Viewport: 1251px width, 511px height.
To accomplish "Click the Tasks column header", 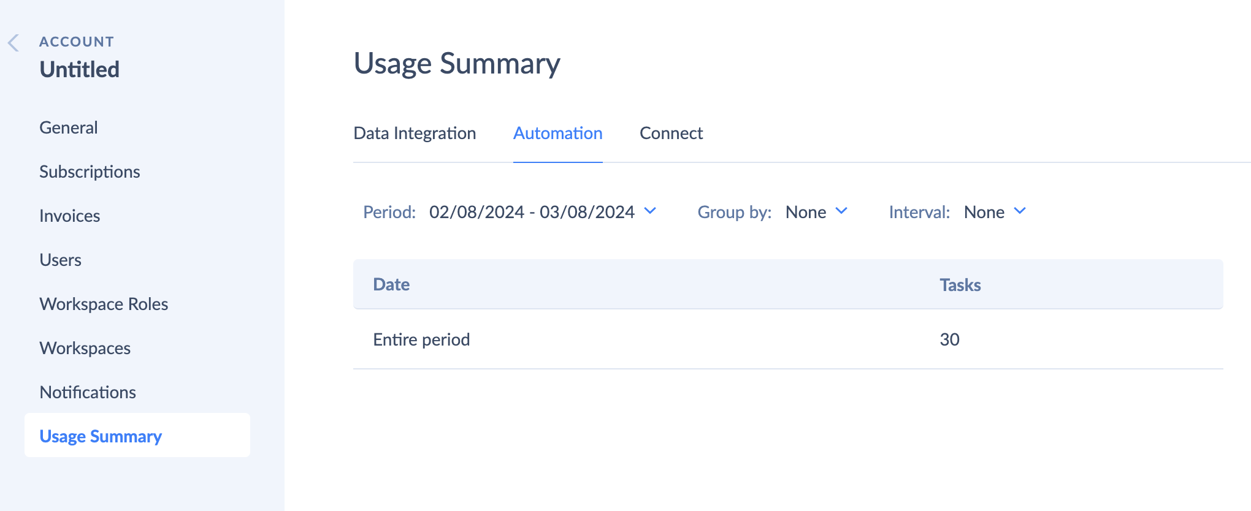I will click(x=960, y=285).
